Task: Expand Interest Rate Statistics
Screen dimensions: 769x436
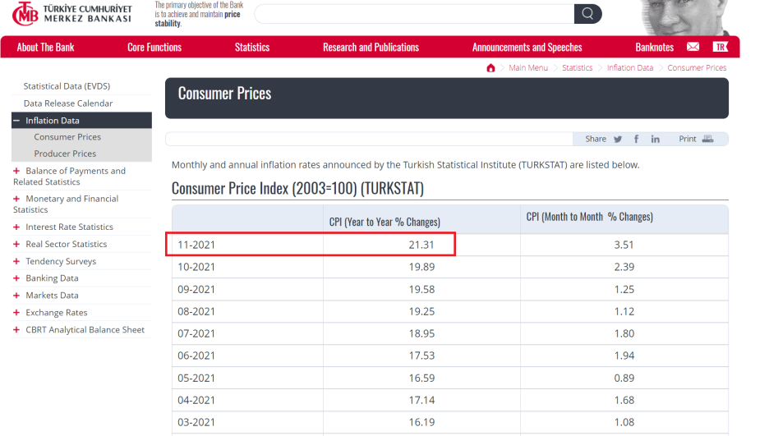Action: tap(16, 227)
